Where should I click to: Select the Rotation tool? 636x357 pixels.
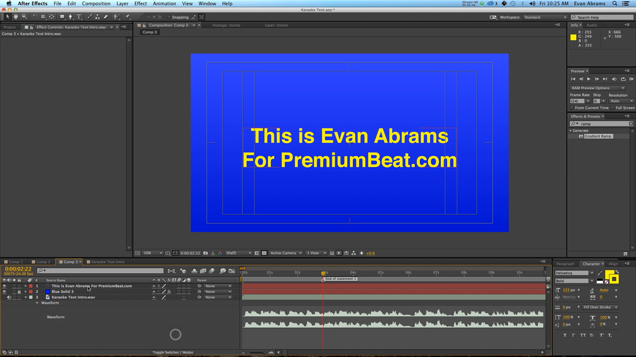point(35,17)
